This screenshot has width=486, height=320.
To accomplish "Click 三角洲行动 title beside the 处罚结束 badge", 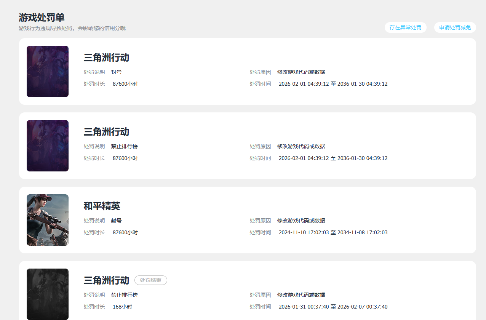I will pos(106,280).
